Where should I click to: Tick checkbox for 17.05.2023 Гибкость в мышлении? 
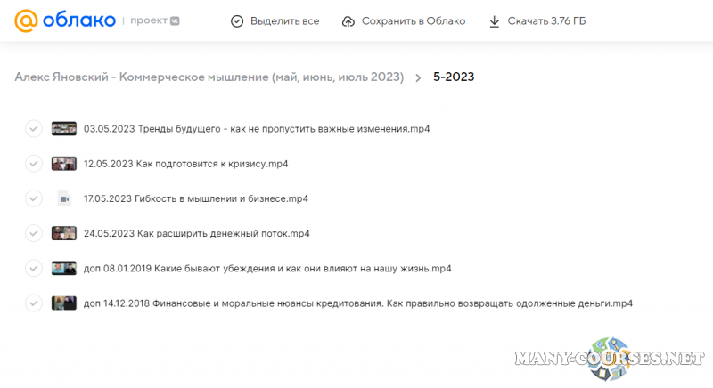coord(34,198)
